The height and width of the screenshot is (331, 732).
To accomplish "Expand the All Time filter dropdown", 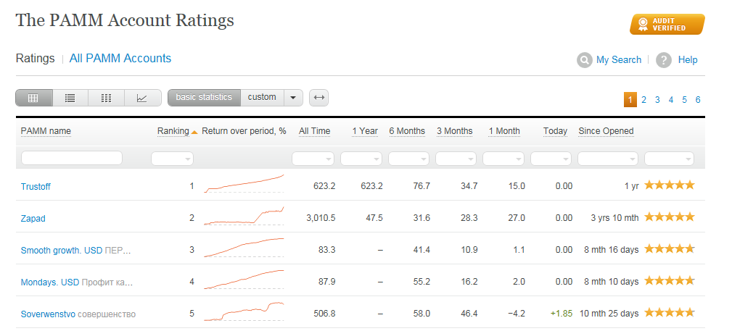I will (x=313, y=159).
